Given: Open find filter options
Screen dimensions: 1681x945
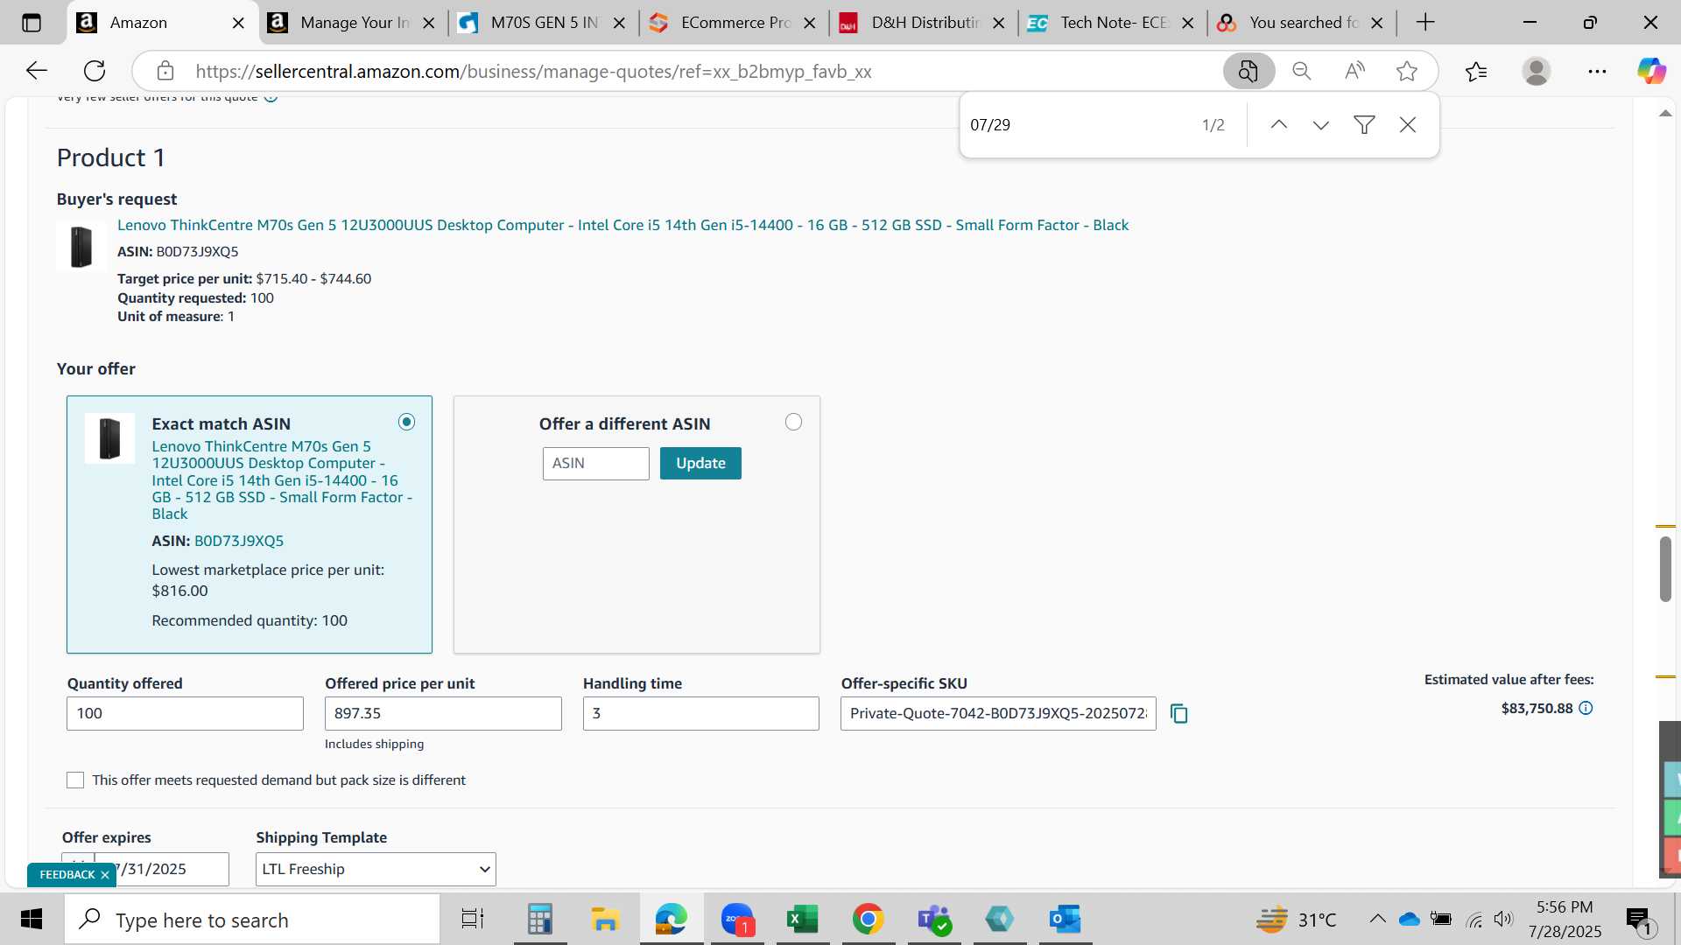Looking at the screenshot, I should pyautogui.click(x=1364, y=125).
